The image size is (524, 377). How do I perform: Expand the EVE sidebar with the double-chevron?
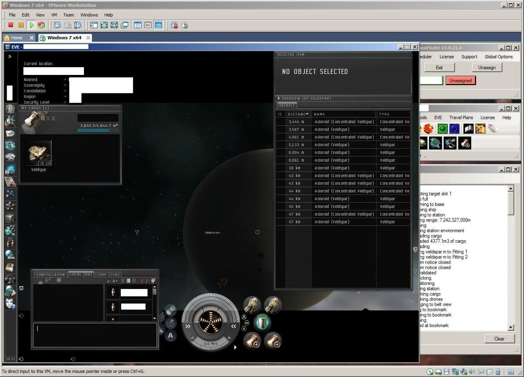pos(9,56)
